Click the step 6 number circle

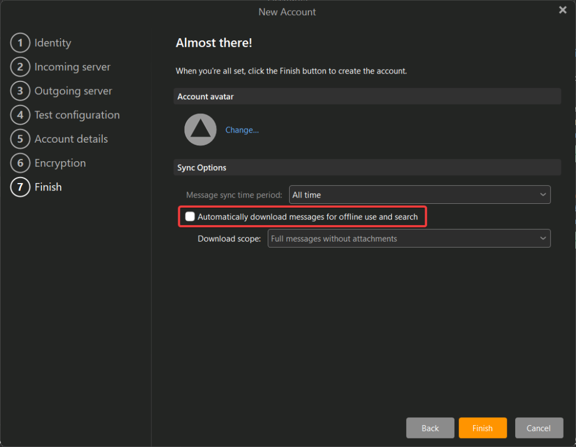coord(20,163)
